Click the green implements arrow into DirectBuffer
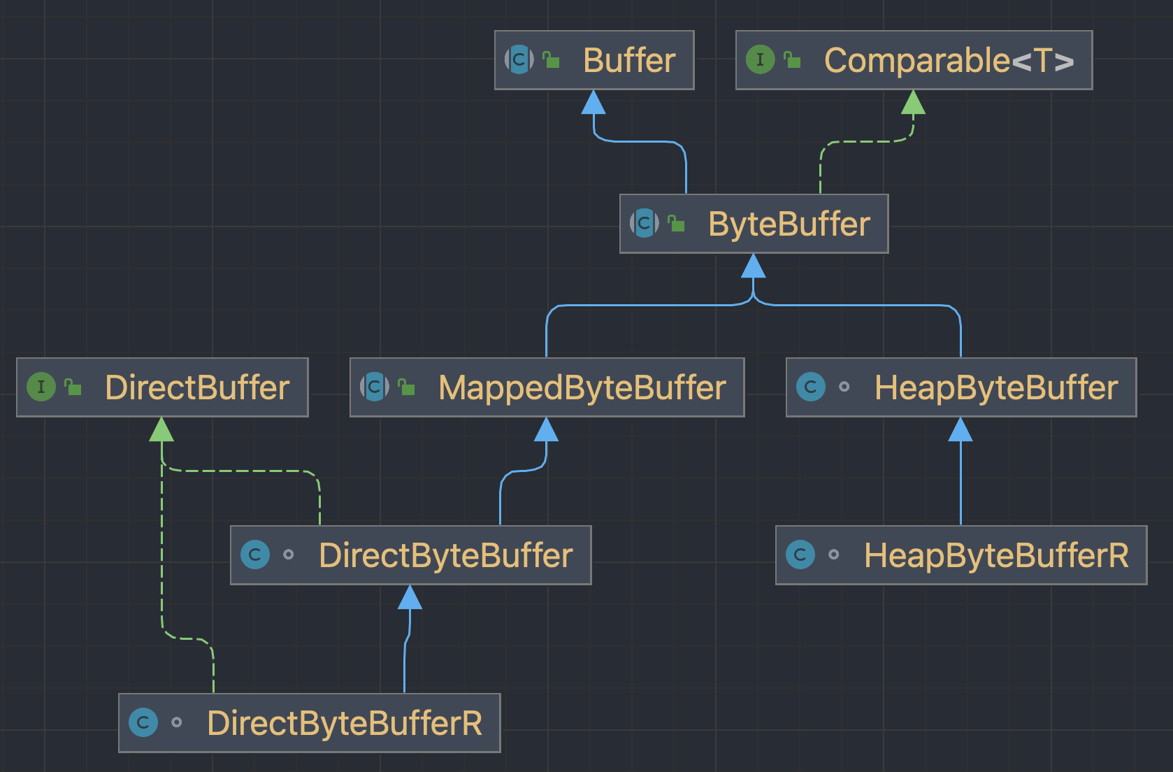The image size is (1173, 772). click(x=161, y=429)
